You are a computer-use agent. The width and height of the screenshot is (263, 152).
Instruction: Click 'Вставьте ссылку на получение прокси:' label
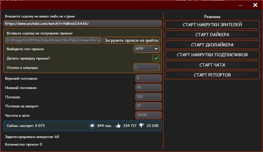click(40, 33)
